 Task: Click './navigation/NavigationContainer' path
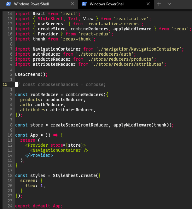139,49
